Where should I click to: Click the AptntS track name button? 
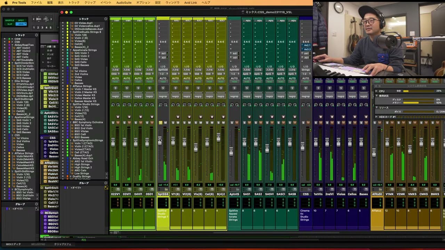234,194
